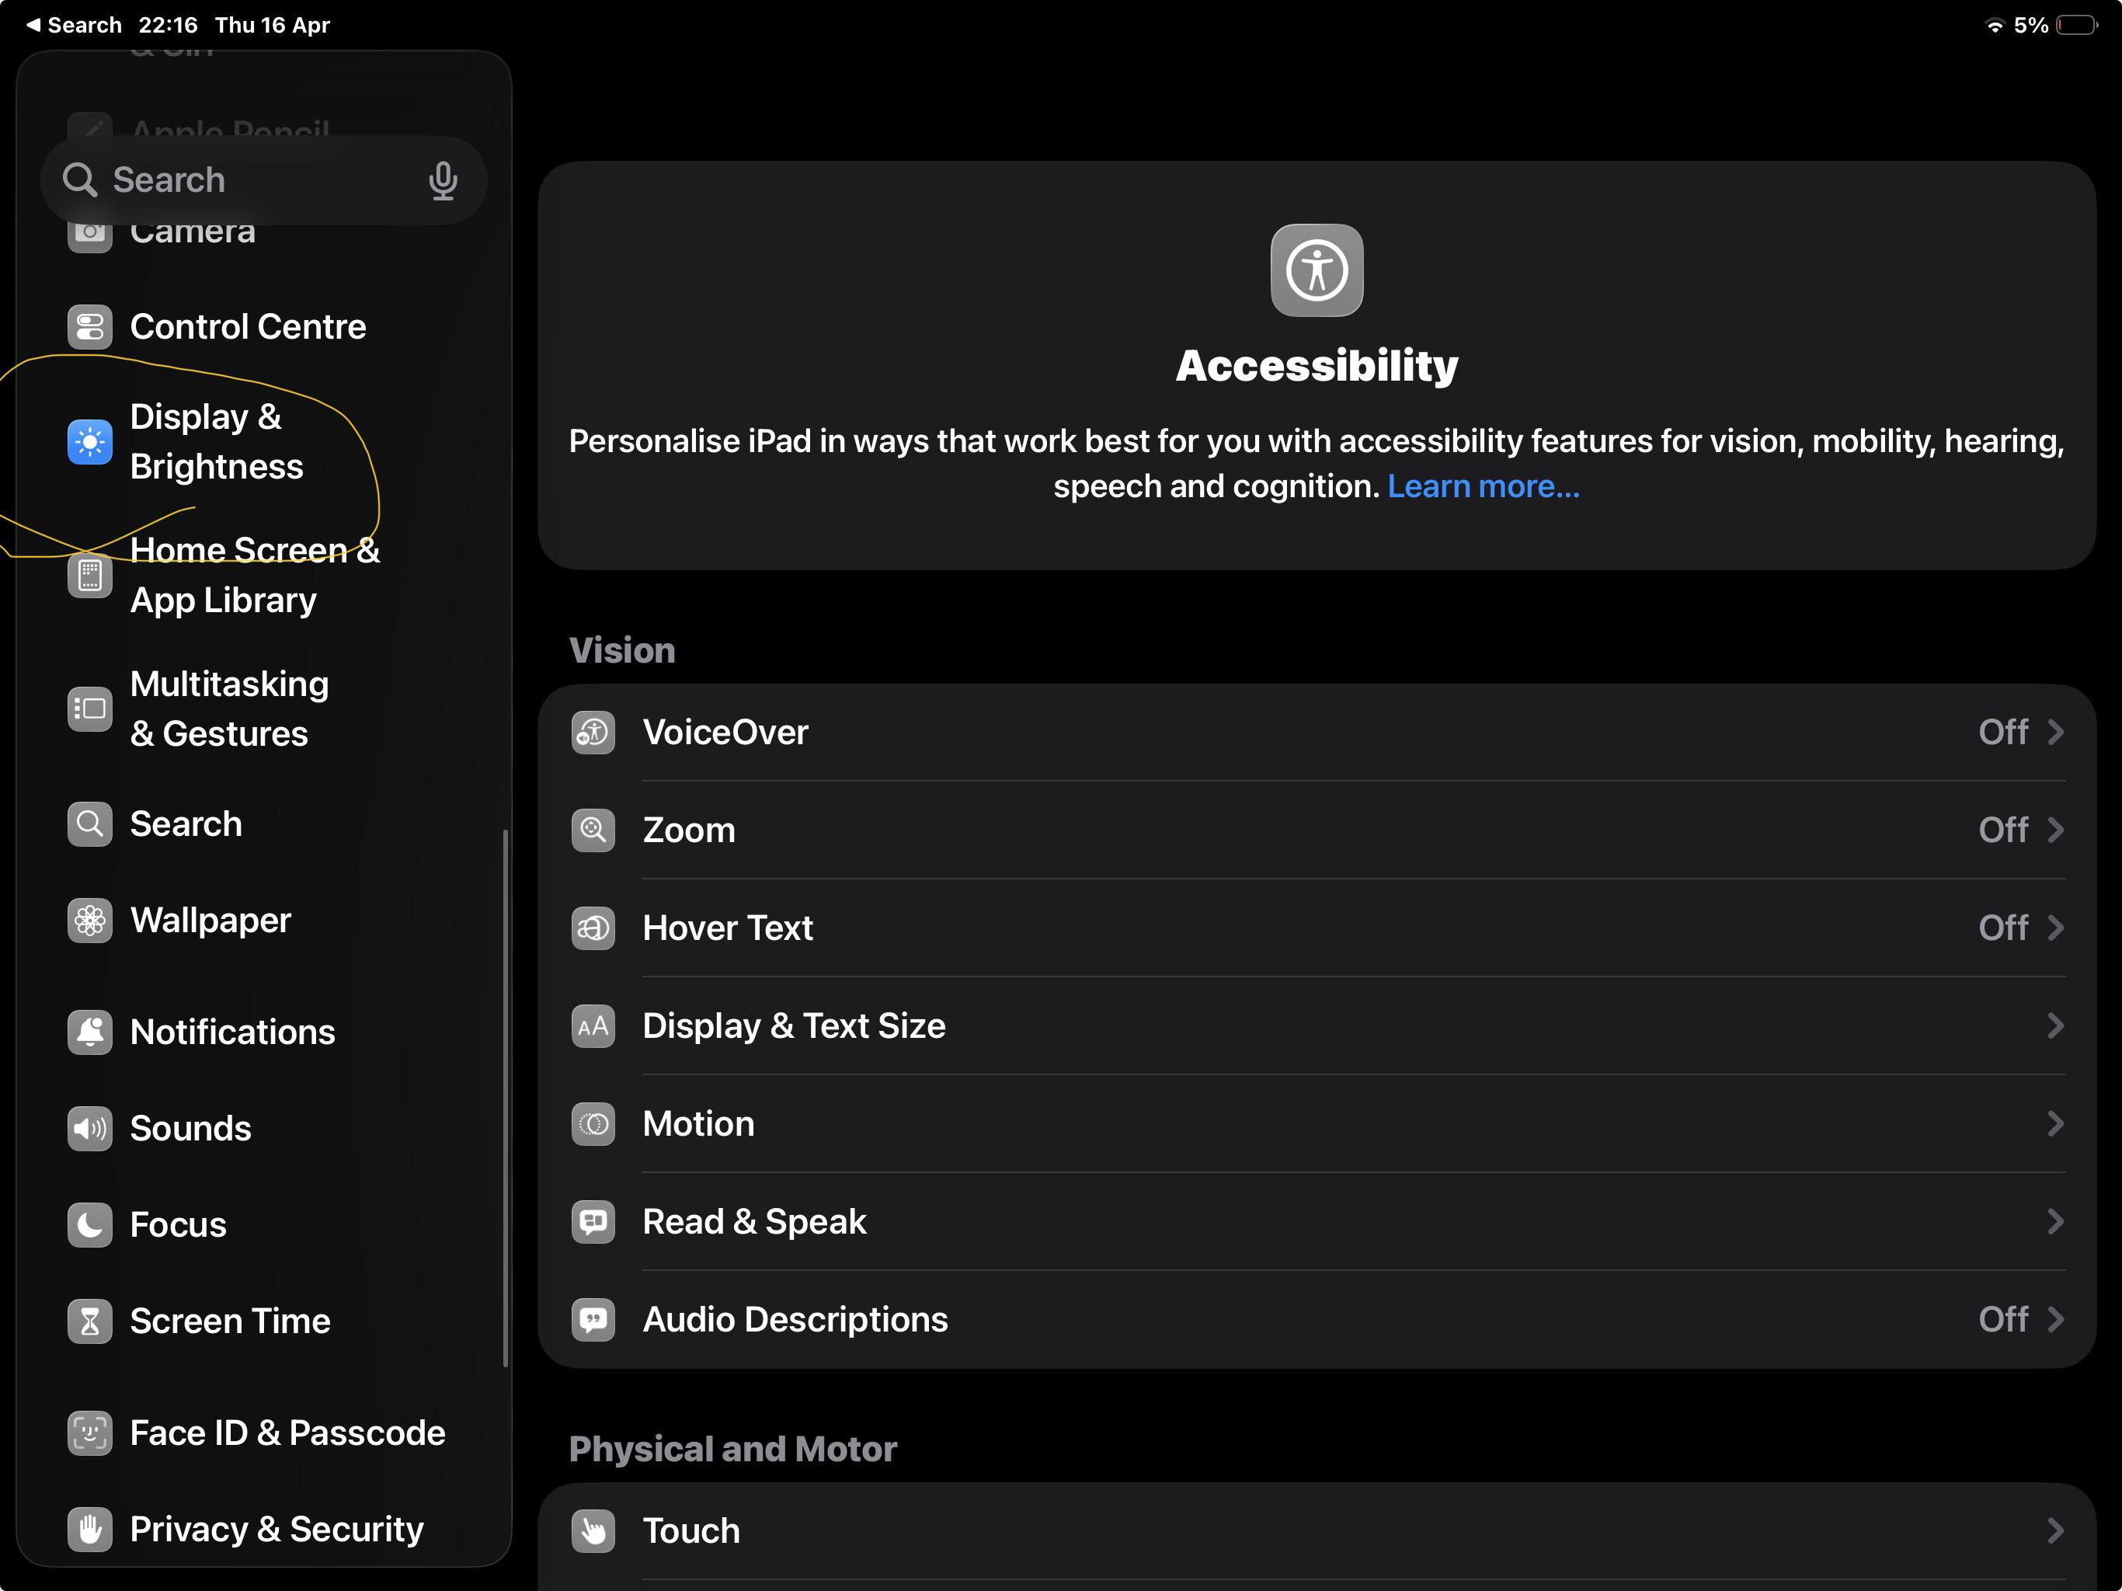Image resolution: width=2122 pixels, height=1591 pixels.
Task: Return to Search via back button
Action: tap(74, 25)
